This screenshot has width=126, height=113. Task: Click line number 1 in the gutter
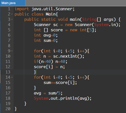point(9,9)
